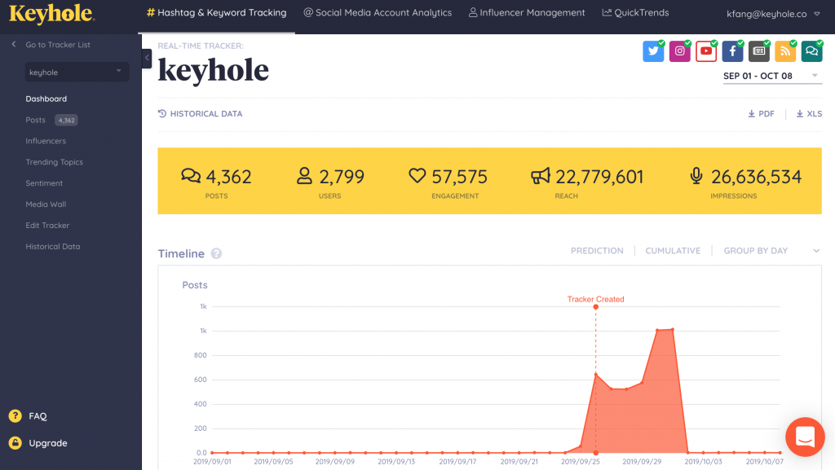
Task: Toggle the Twitter source icon
Action: (x=653, y=51)
